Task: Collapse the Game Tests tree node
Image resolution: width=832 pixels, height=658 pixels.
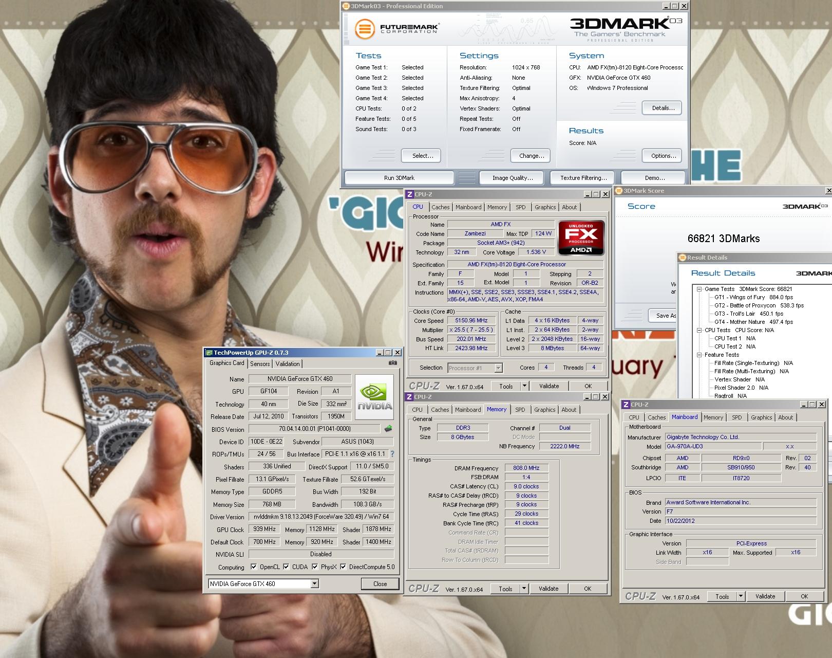Action: [x=699, y=289]
